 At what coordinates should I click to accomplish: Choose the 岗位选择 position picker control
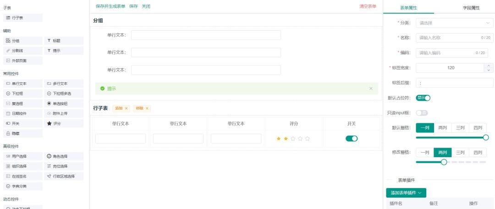click(64, 166)
